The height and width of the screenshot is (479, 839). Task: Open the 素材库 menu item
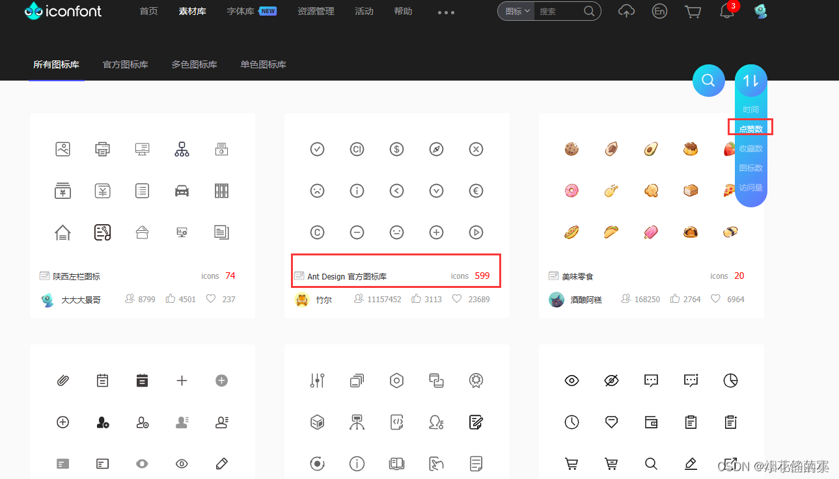tap(192, 11)
